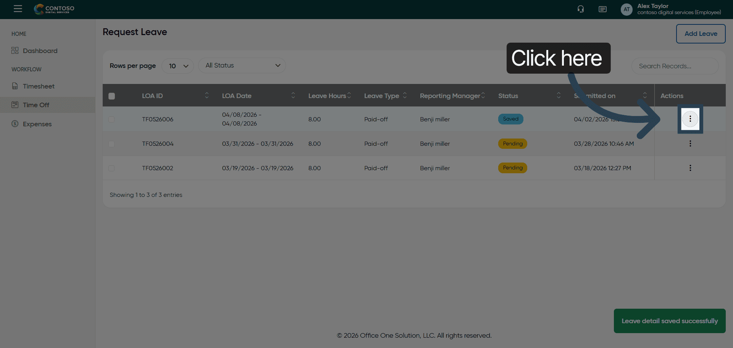
Task: Open the messages icon in header
Action: pos(602,9)
